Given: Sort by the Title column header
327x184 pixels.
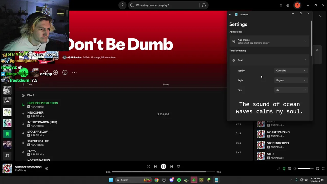Looking at the screenshot, I should coord(30,85).
